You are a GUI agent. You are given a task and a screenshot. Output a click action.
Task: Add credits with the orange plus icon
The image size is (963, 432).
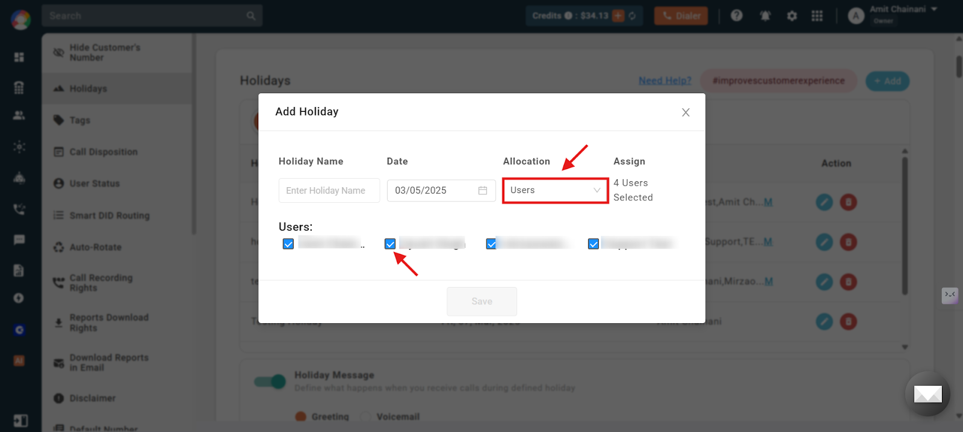pos(618,16)
